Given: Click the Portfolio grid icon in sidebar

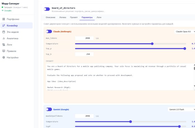Looking at the screenshot, I should [4, 19].
